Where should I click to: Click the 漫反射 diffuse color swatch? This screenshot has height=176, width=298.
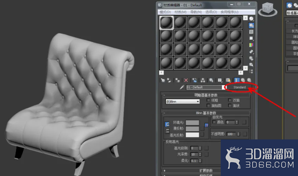[192, 129]
